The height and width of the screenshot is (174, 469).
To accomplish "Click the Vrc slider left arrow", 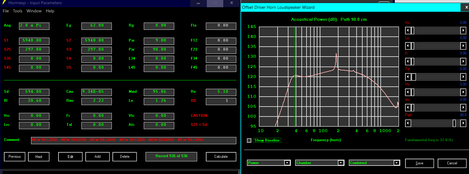I will (x=408, y=30).
